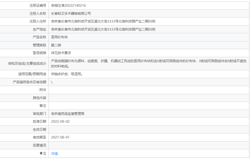The width and height of the screenshot is (250, 159).
Task: Click expiry date 2027-06-01
Action: 60,137
